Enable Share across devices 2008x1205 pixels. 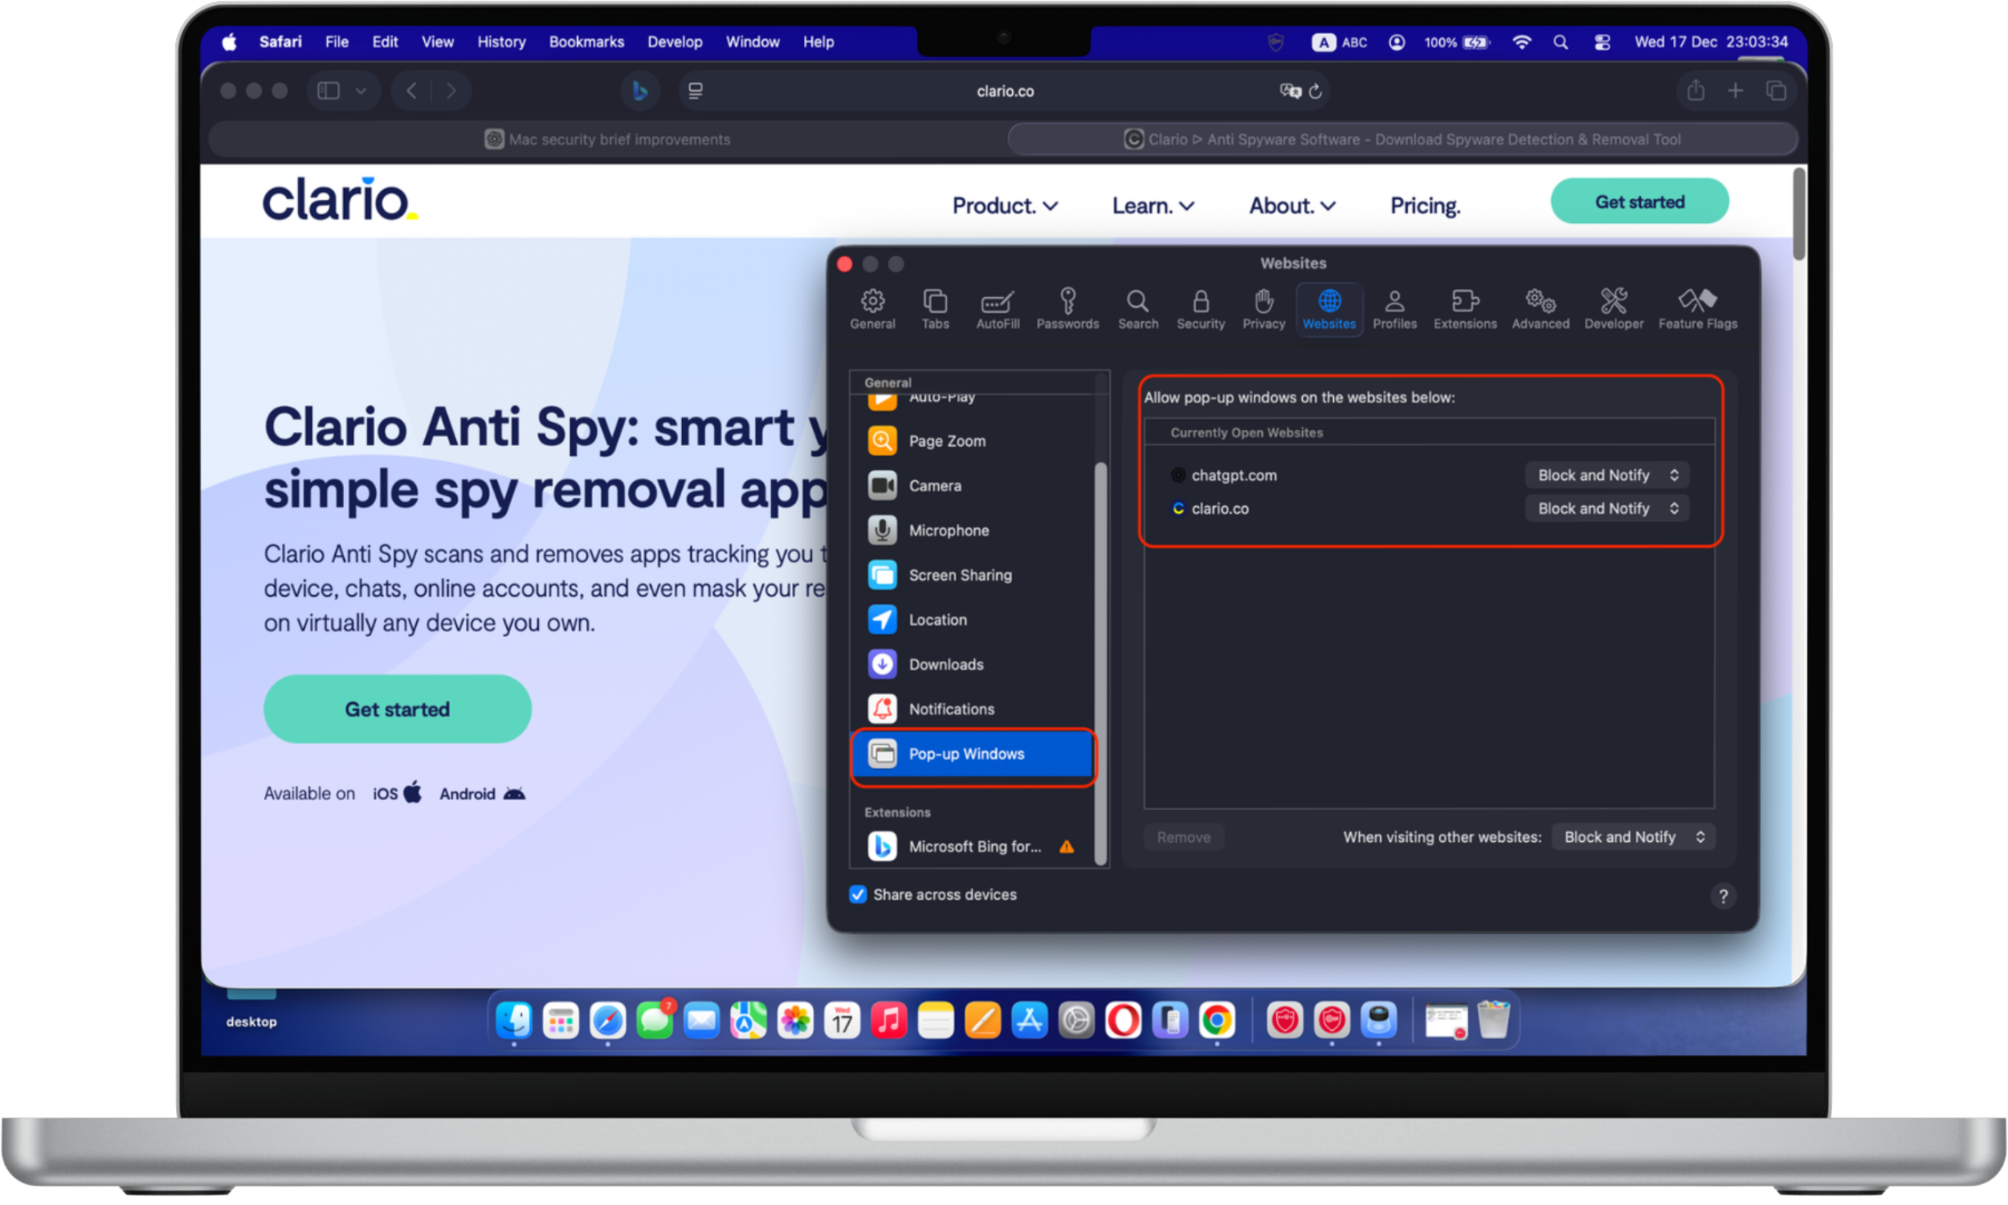pyautogui.click(x=858, y=894)
